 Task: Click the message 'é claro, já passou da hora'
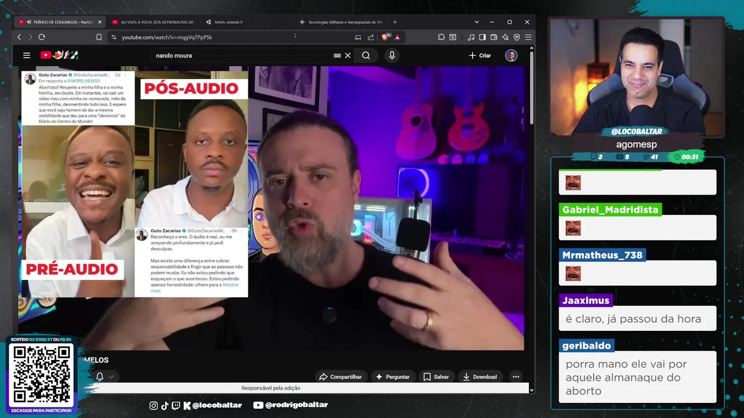pos(633,319)
